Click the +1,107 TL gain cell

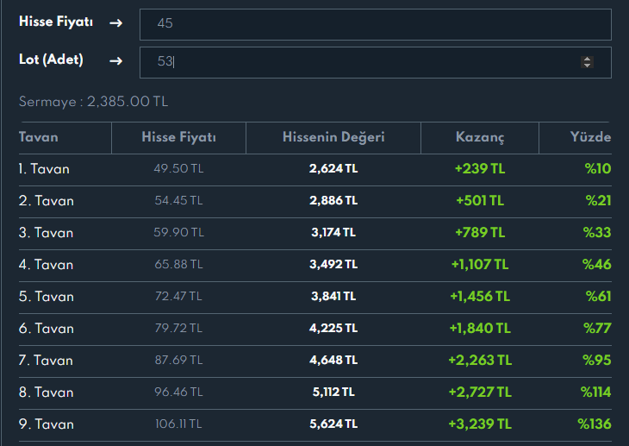480,264
